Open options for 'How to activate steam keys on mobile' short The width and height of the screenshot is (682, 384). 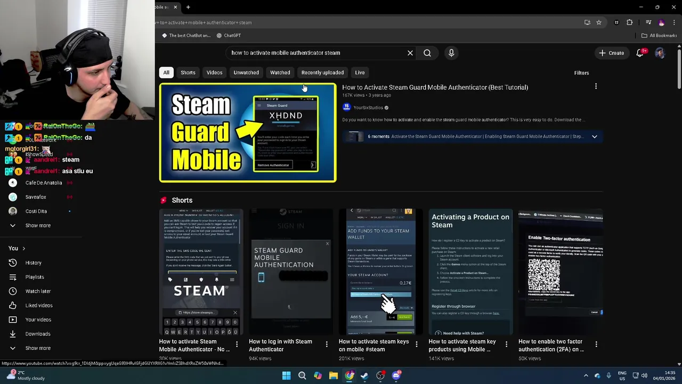(416, 344)
